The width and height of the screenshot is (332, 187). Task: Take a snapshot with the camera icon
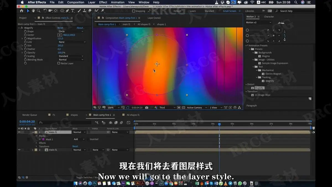147,107
